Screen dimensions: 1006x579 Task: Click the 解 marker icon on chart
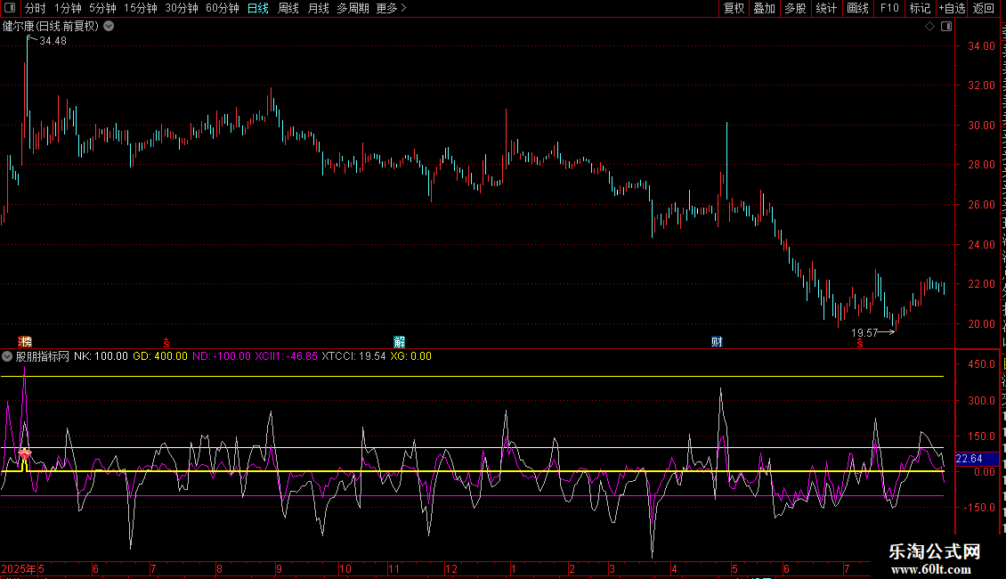click(x=399, y=341)
